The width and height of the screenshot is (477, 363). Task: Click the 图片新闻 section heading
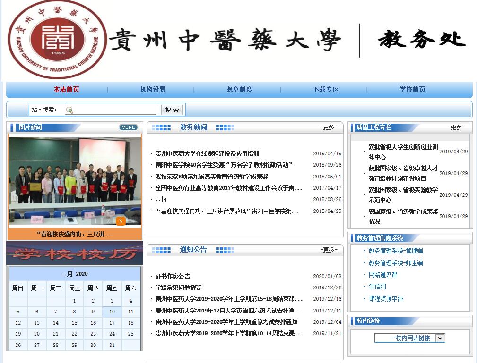click(x=30, y=127)
